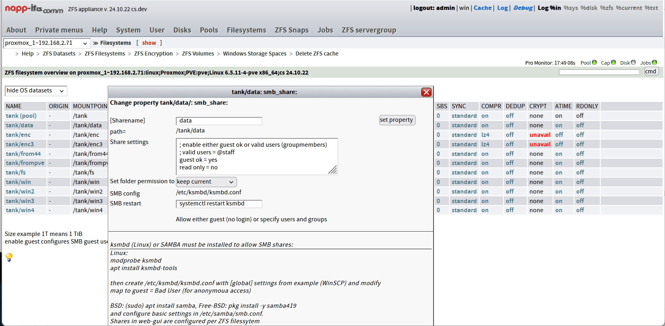Open the keep current folder permission dropdown
Image resolution: width=665 pixels, height=326 pixels.
coord(206,182)
